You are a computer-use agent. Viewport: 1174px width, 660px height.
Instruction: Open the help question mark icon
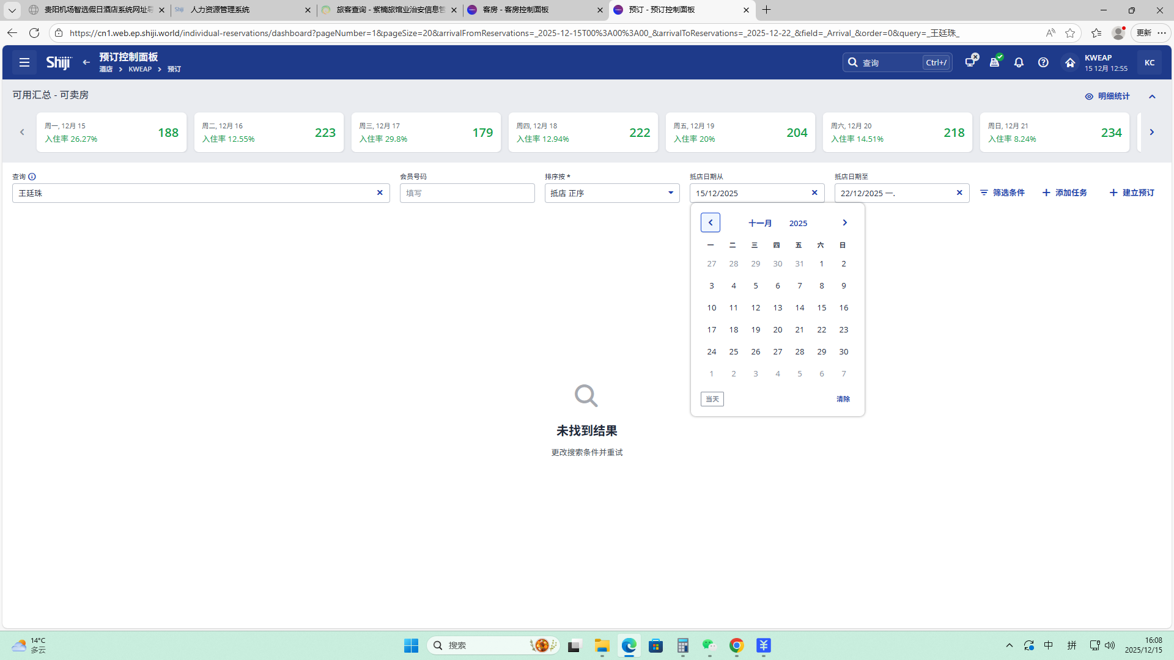[x=1043, y=62]
